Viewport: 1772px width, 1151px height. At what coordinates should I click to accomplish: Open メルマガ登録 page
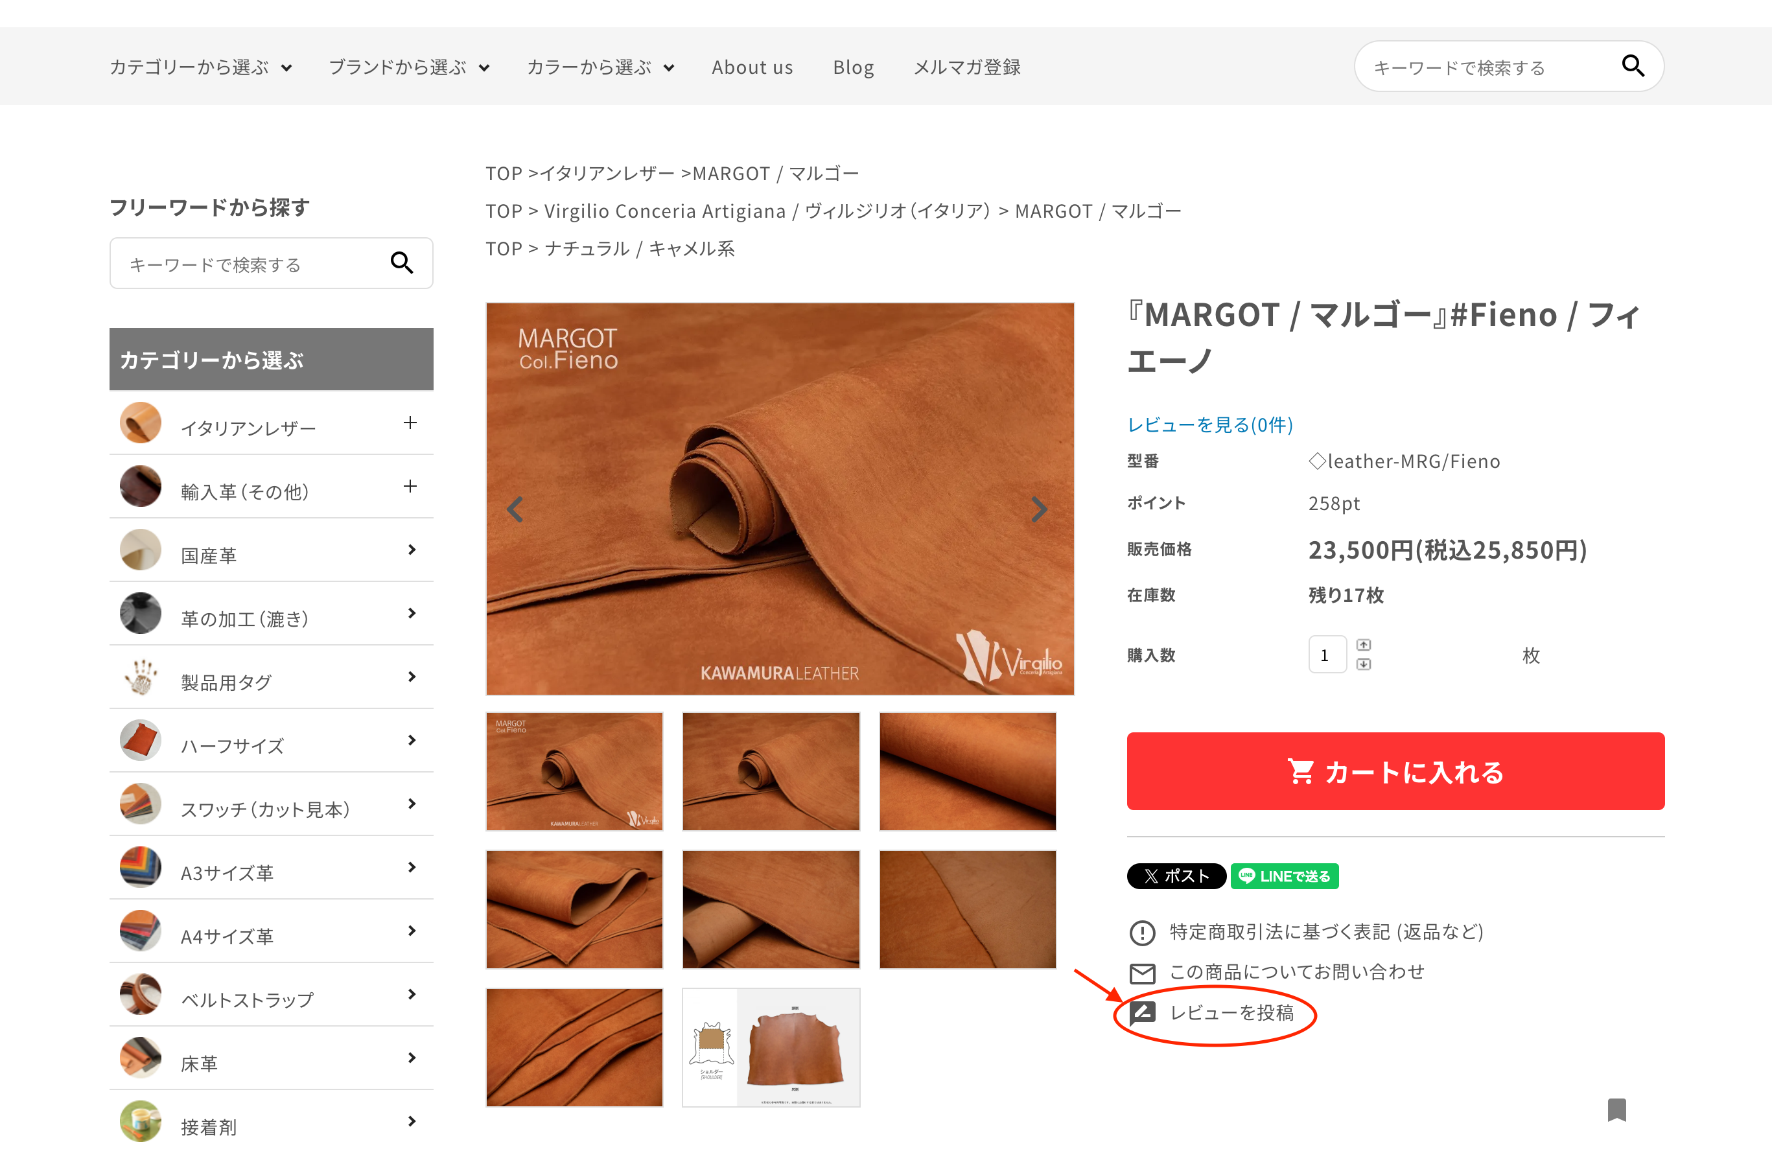point(967,67)
